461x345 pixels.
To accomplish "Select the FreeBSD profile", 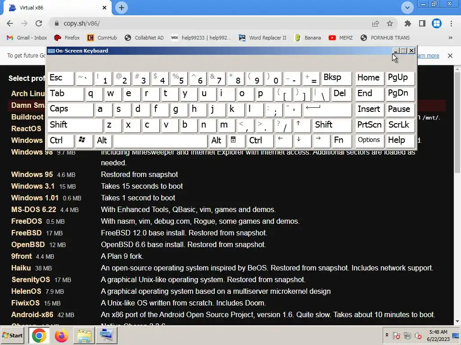I will pos(27,233).
